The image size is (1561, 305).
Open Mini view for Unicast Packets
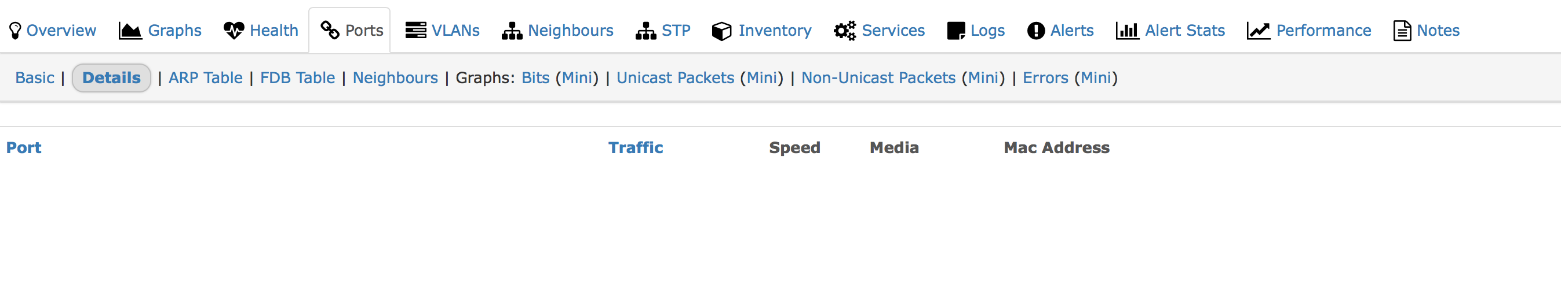point(762,78)
